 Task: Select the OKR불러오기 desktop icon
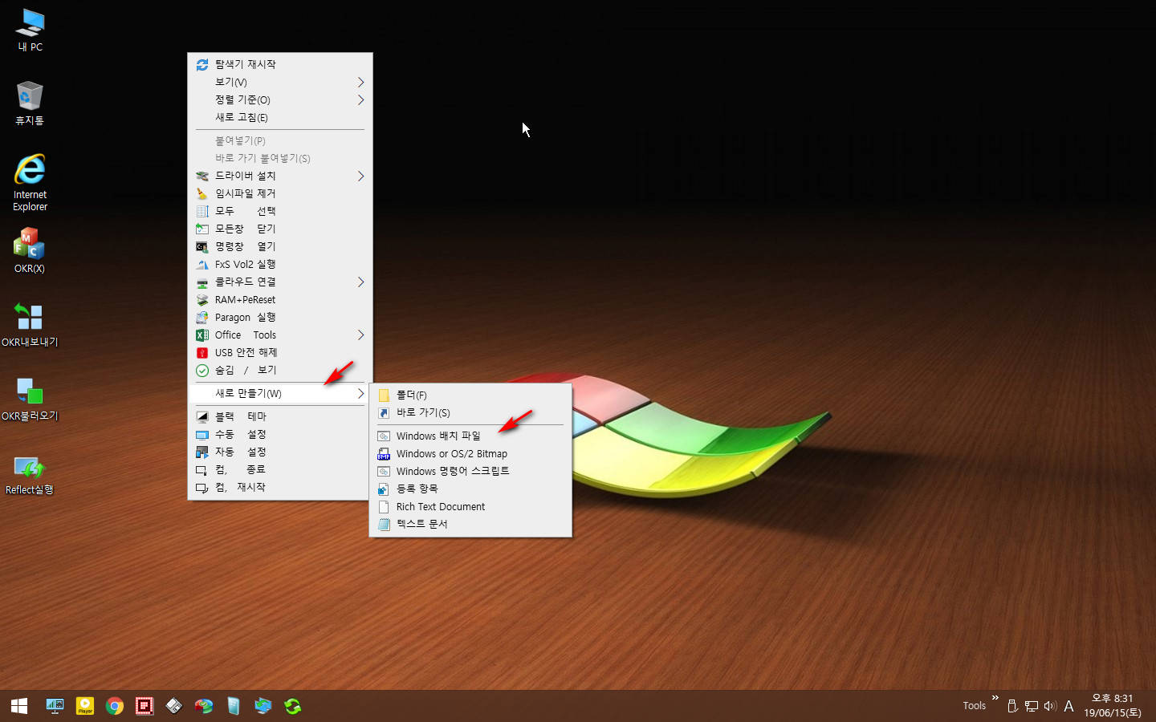coord(30,398)
